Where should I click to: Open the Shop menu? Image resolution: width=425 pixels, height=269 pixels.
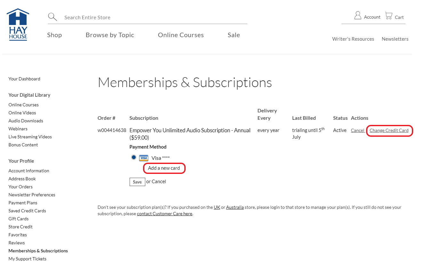(x=54, y=35)
